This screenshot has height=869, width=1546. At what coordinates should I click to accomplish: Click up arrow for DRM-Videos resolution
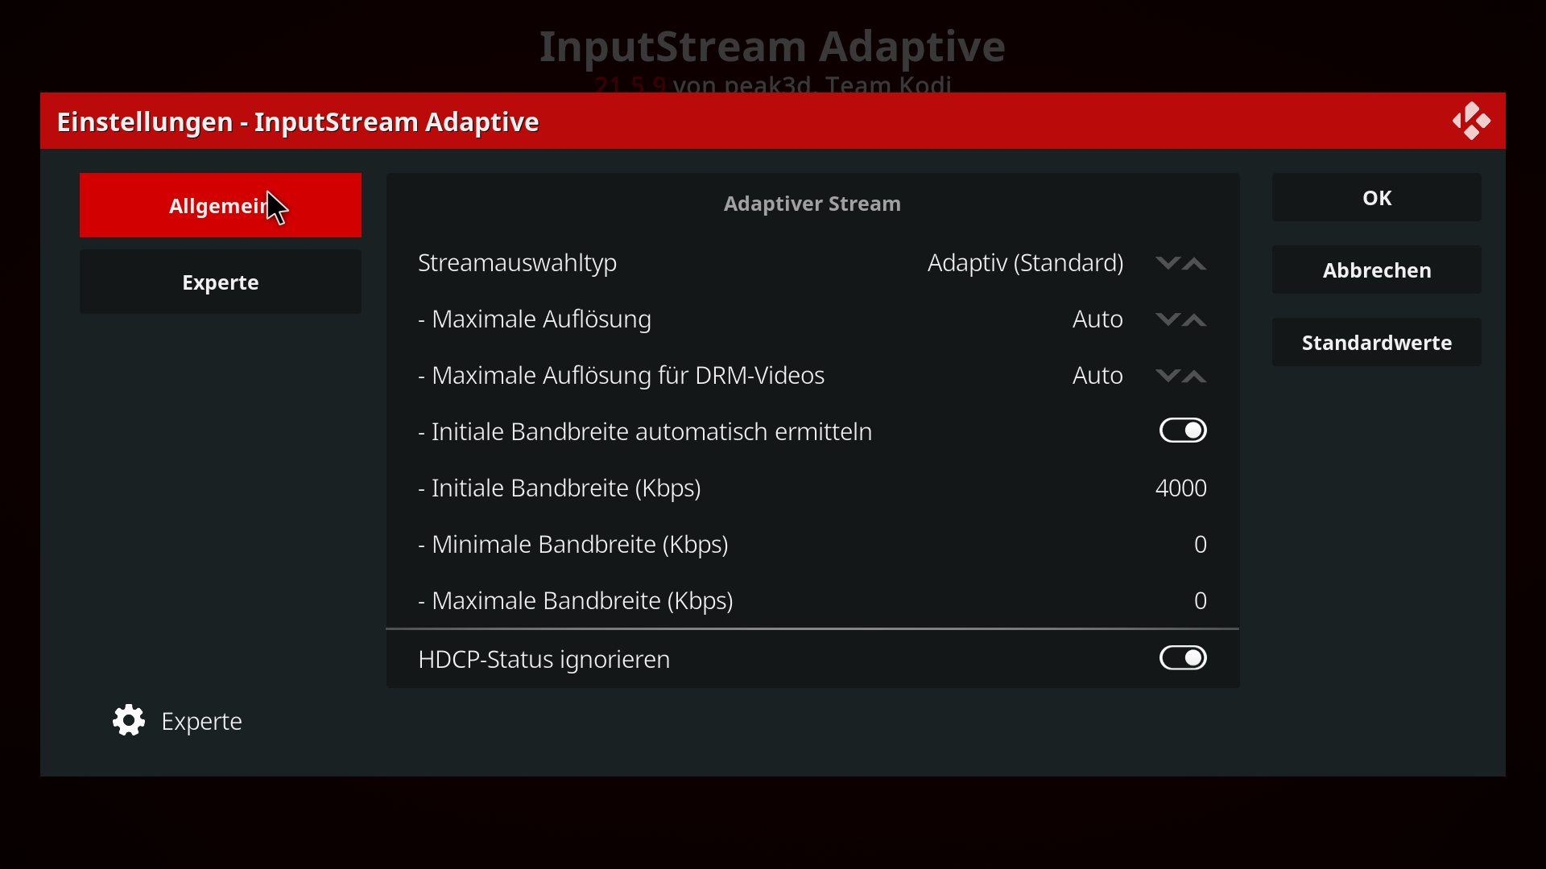1194,376
